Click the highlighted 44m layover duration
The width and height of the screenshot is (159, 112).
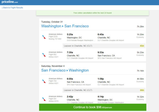tap(142, 90)
